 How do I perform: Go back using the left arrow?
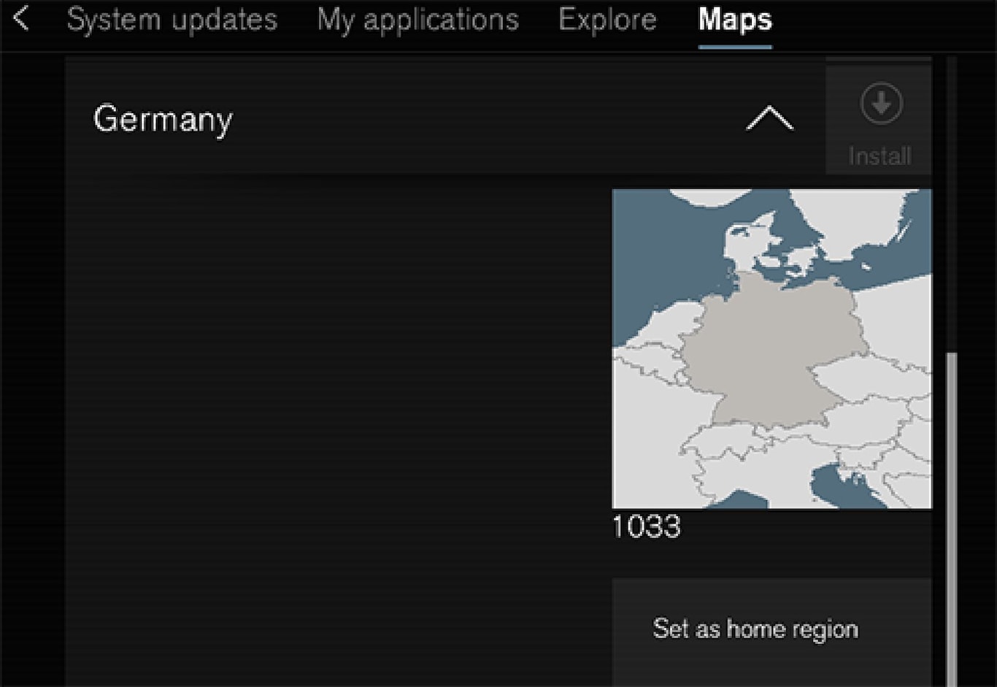tap(21, 19)
